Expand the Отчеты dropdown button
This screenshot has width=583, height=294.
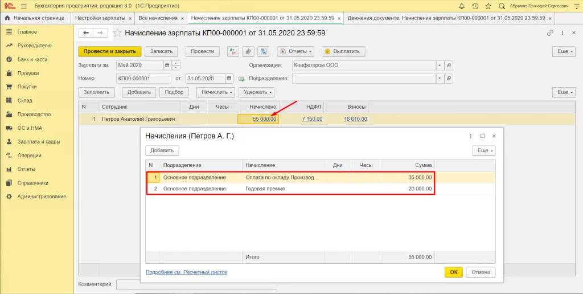(x=295, y=51)
